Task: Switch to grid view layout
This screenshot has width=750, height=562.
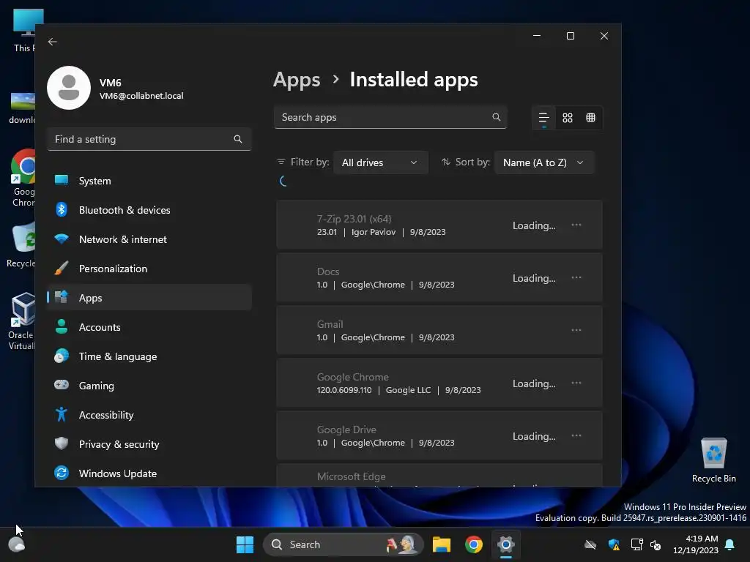Action: [568, 118]
